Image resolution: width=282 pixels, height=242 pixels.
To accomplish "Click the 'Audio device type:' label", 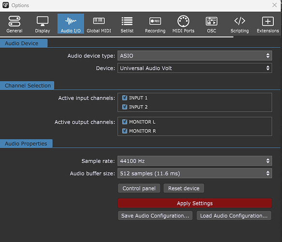I will [91, 56].
